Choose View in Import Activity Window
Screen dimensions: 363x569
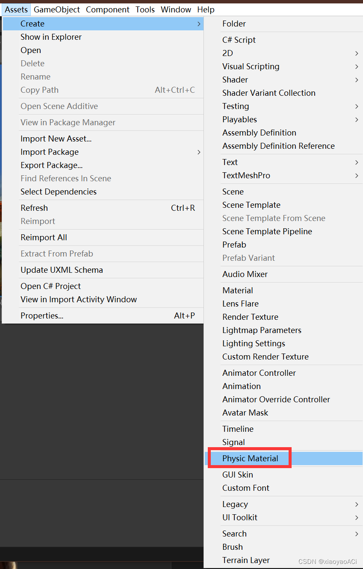(x=103, y=299)
